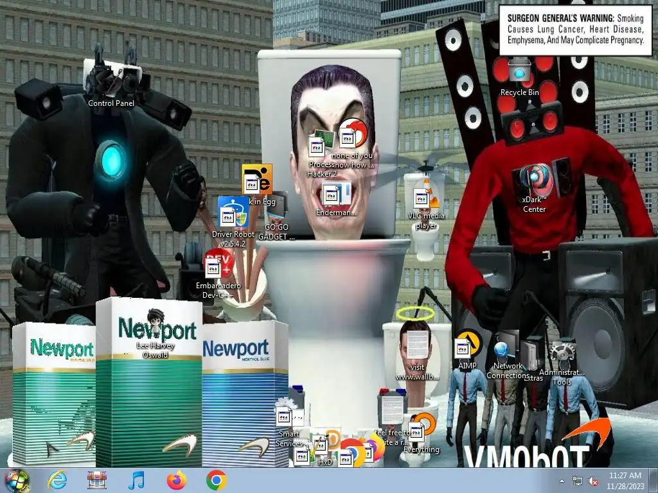Open the Control Panel desktop icon
Screen dimensions: 658x493
(x=111, y=82)
